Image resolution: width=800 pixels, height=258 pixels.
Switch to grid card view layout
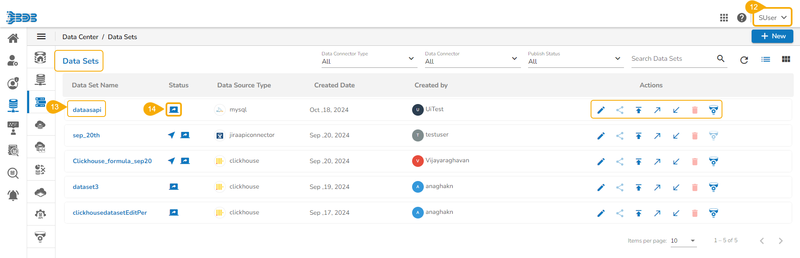pos(786,60)
